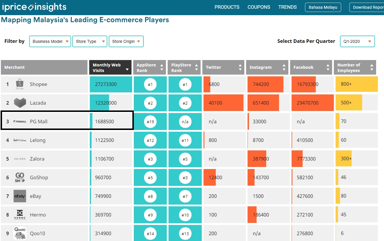Sort table by Twitter arrows

coord(240,68)
